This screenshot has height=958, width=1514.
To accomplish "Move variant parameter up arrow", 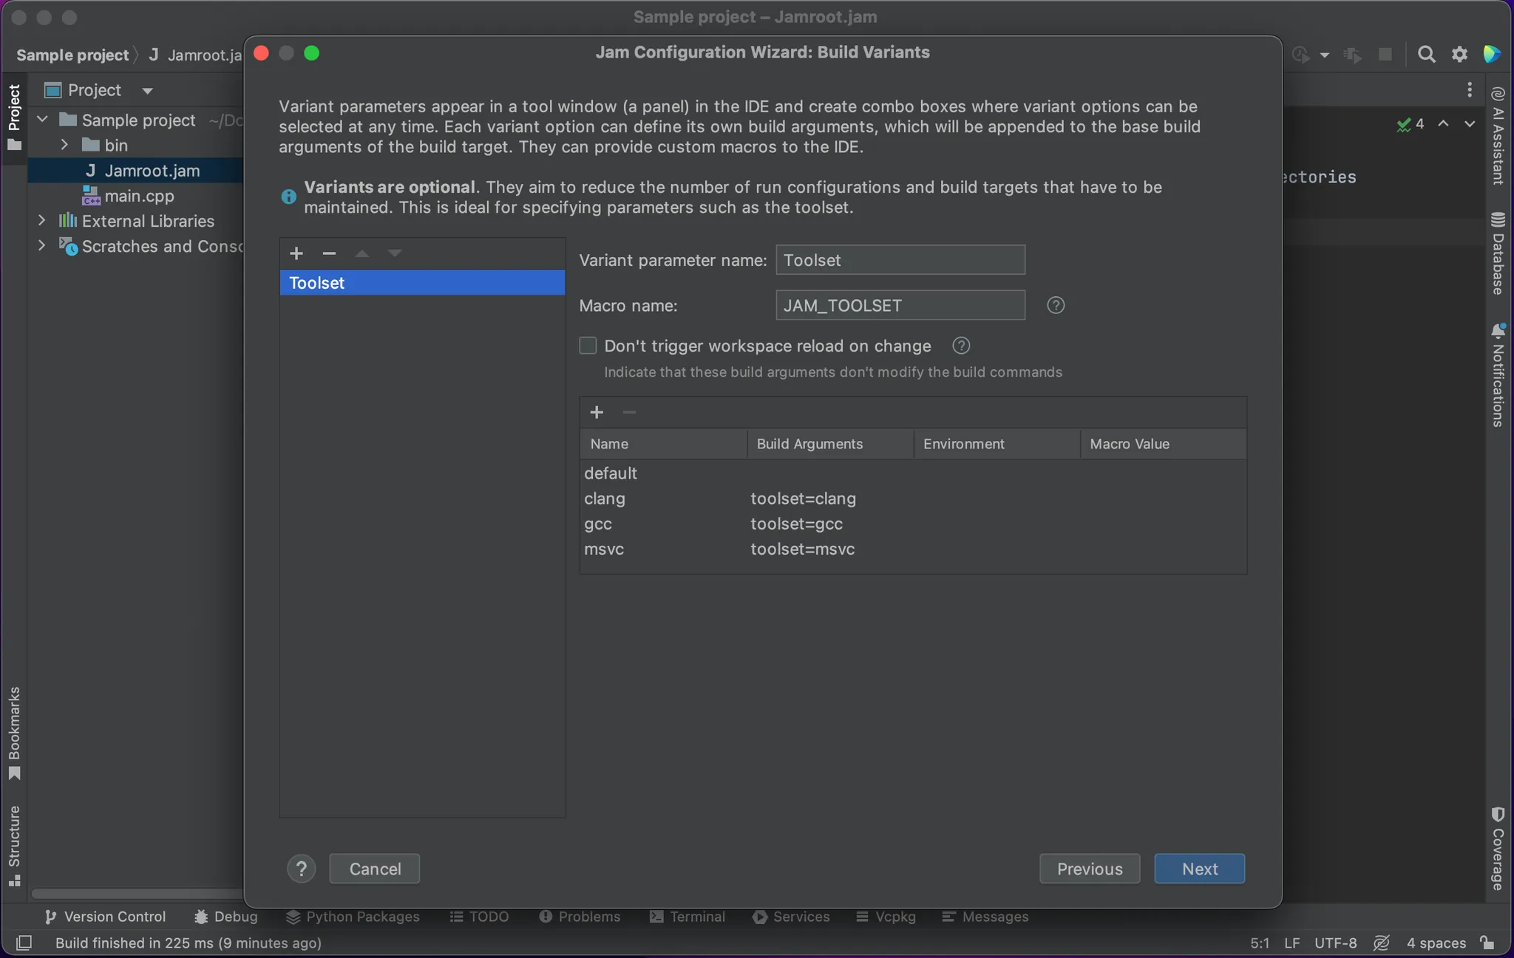I will tap(362, 253).
